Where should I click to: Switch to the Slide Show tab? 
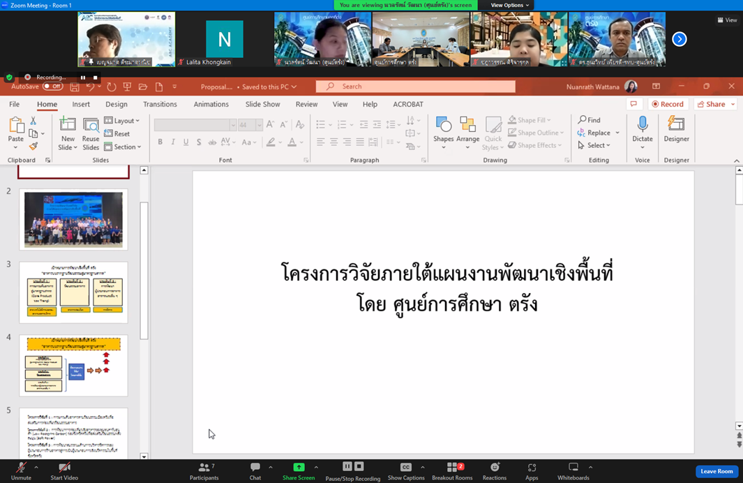[262, 104]
